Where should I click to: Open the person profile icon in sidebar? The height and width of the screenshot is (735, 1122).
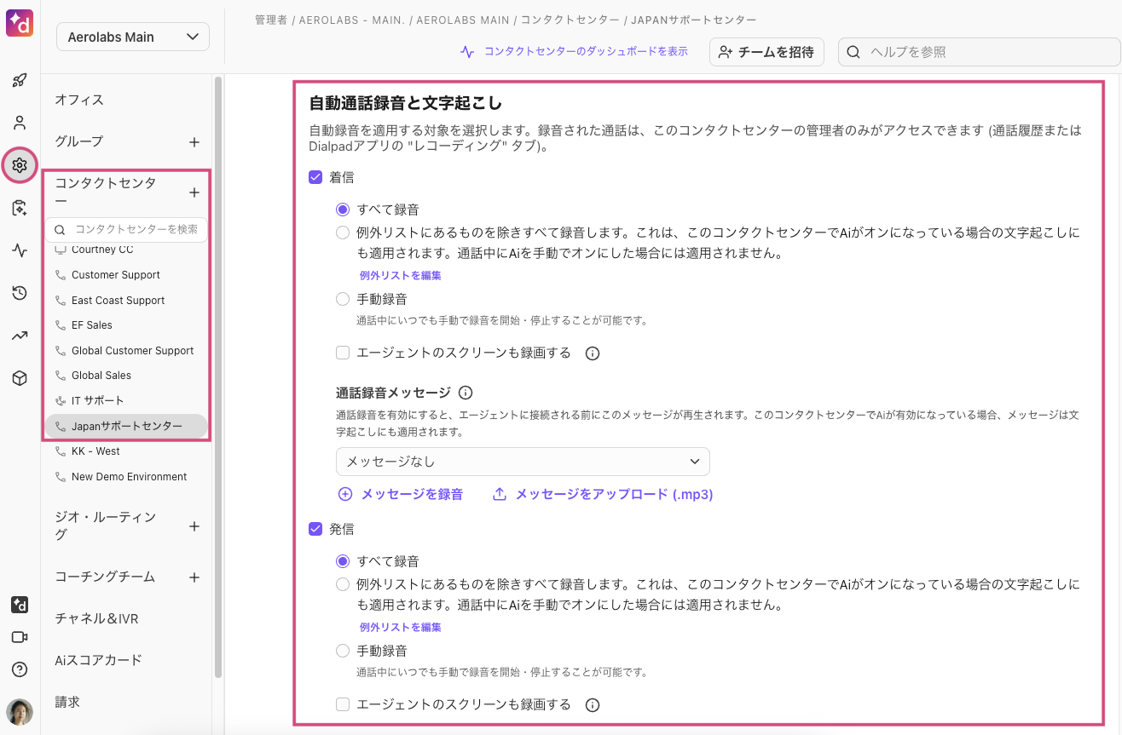point(20,123)
